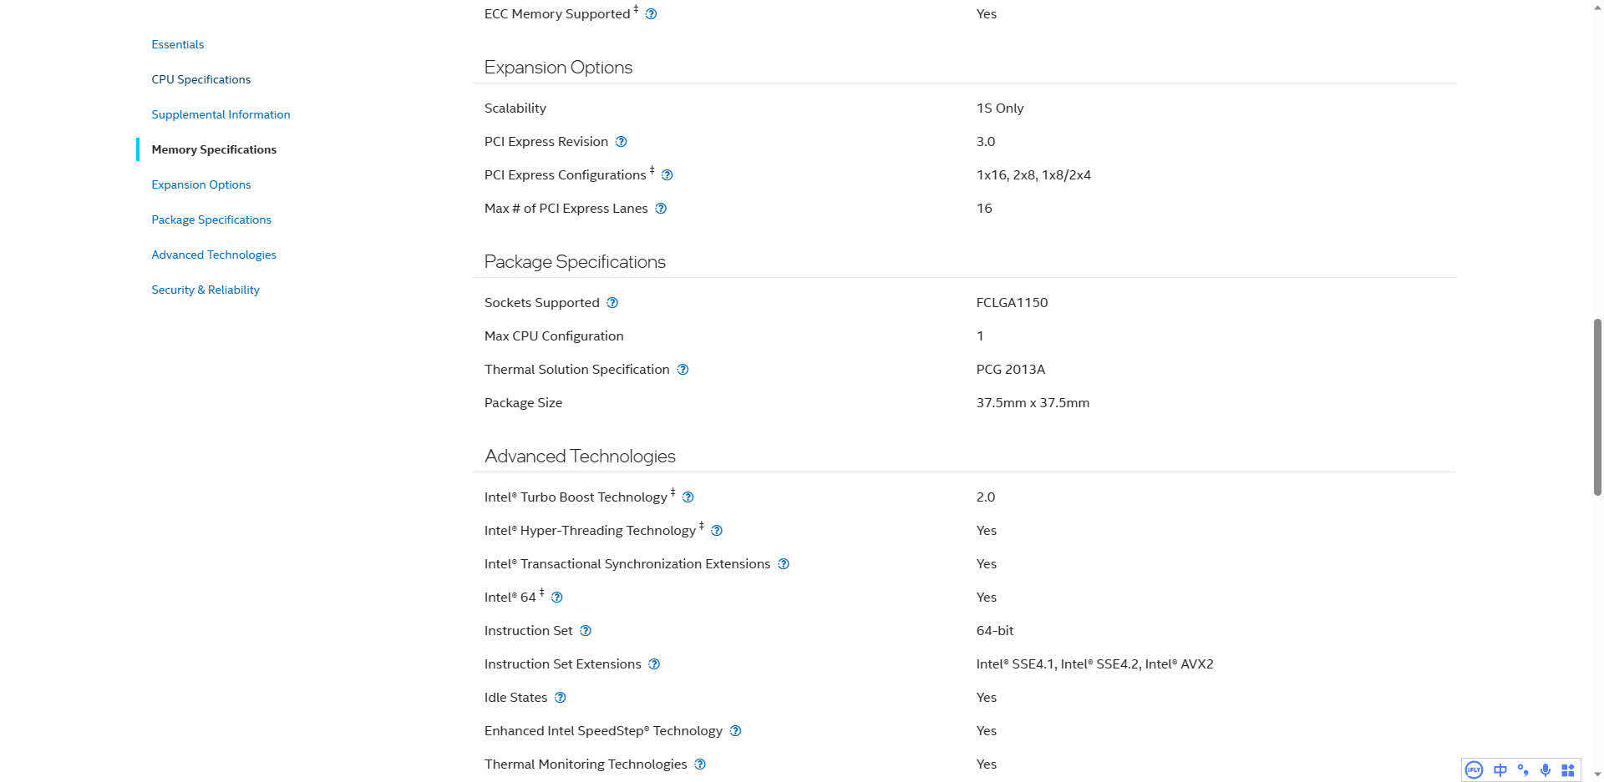The width and height of the screenshot is (1604, 782).
Task: Navigate to Expansion Options sidebar item
Action: pyautogui.click(x=200, y=184)
